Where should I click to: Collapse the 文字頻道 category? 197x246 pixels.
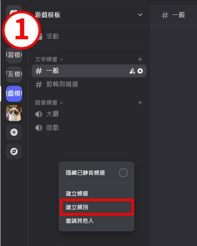click(x=49, y=59)
